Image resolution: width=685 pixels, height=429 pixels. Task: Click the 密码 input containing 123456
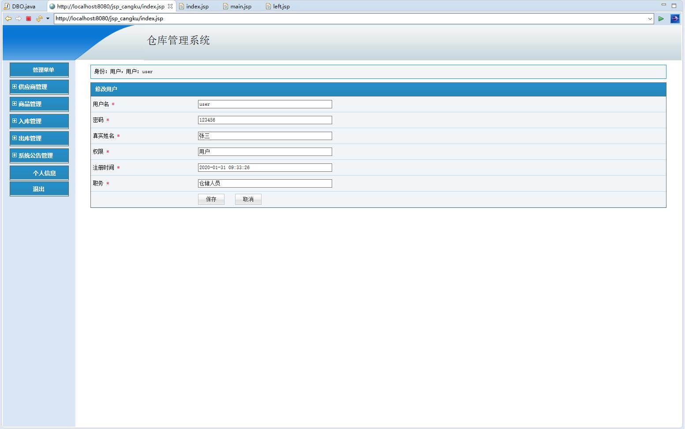(265, 120)
